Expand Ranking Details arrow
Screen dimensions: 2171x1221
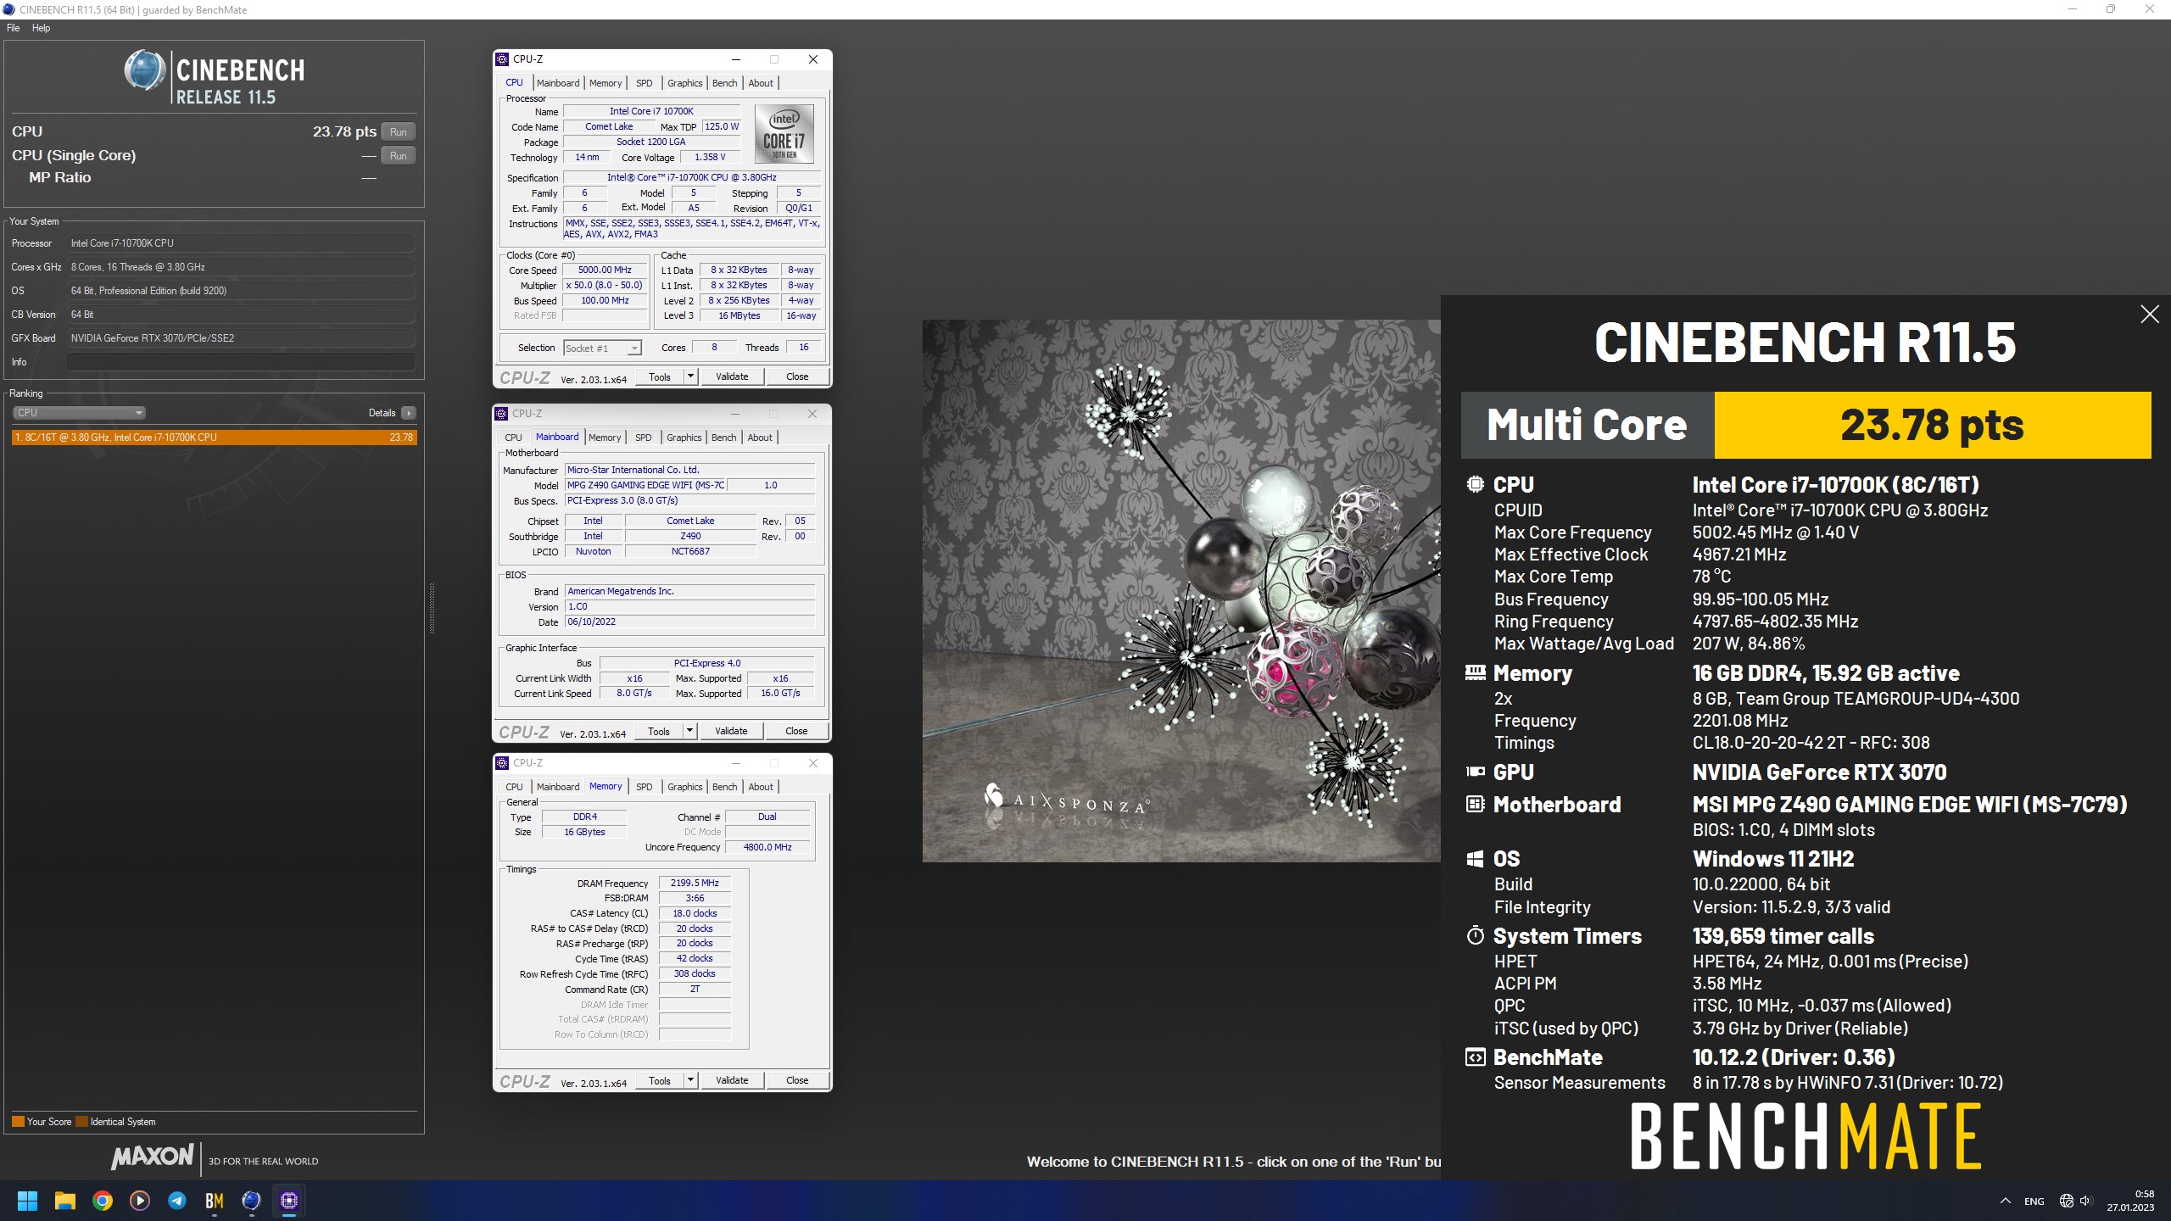pyautogui.click(x=409, y=413)
